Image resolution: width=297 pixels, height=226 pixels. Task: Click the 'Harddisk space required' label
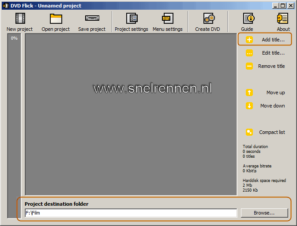(264, 181)
